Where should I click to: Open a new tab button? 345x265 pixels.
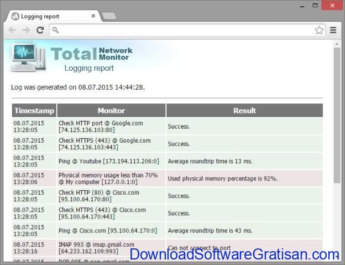(x=109, y=16)
